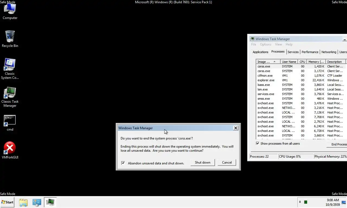The width and height of the screenshot is (347, 208).
Task: Click the clock showing 9:08 AM
Action: point(333,202)
